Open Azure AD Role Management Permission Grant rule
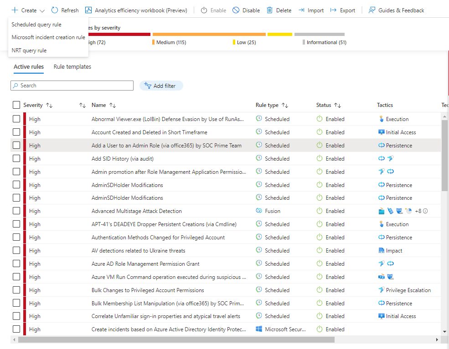The image size is (449, 349). [145, 264]
